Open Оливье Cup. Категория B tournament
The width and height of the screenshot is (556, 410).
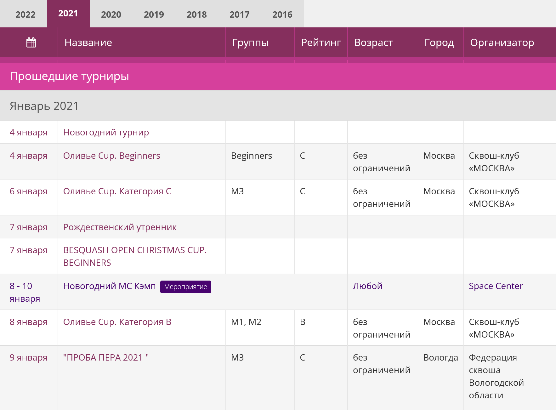coord(117,322)
